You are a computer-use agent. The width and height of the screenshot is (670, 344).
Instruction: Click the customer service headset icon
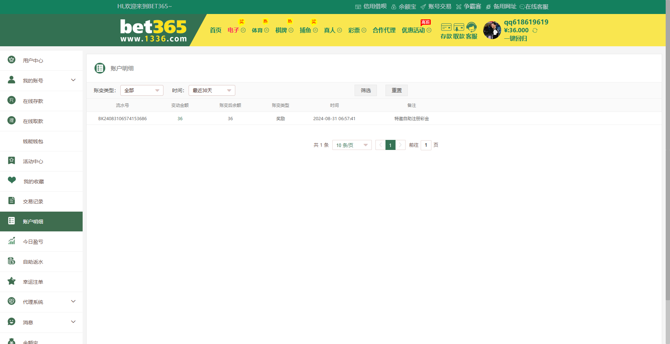point(471,28)
